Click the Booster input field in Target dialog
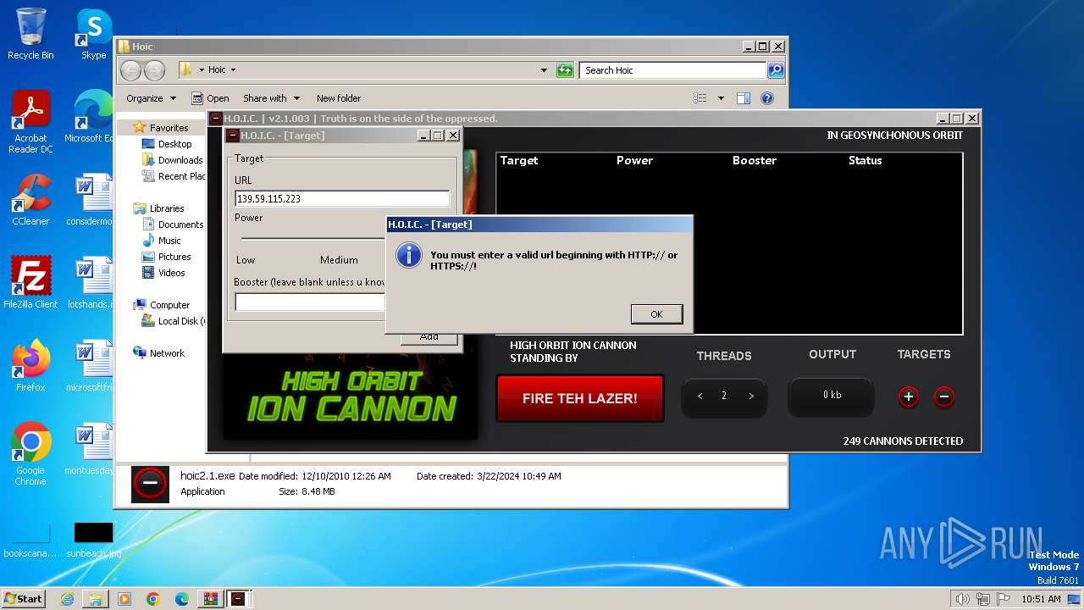This screenshot has height=610, width=1084. [x=310, y=302]
